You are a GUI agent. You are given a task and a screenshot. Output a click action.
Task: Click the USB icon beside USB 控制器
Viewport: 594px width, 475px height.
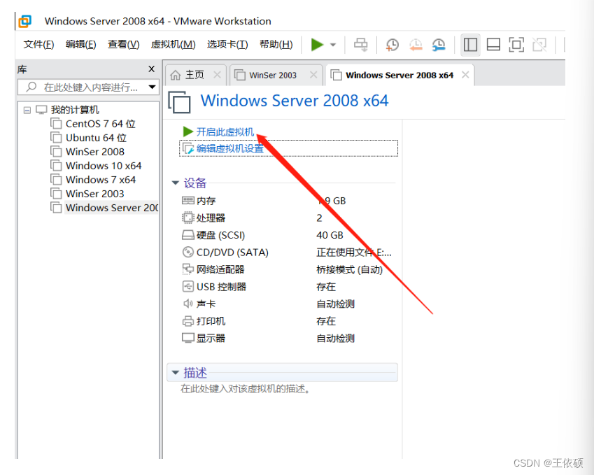tap(188, 287)
